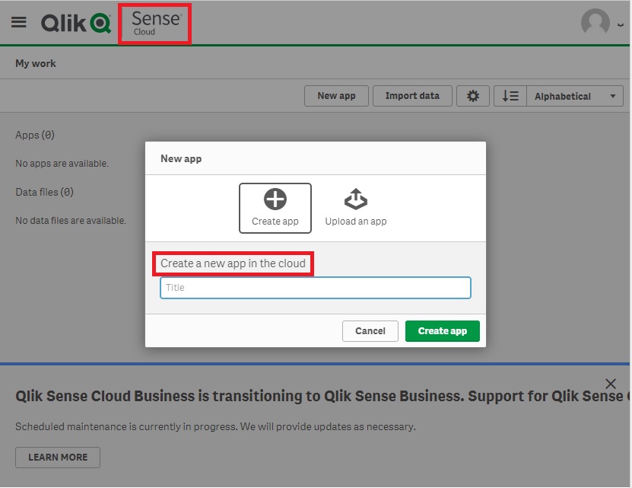Toggle the sort order icon
632x488 pixels.
click(x=510, y=96)
